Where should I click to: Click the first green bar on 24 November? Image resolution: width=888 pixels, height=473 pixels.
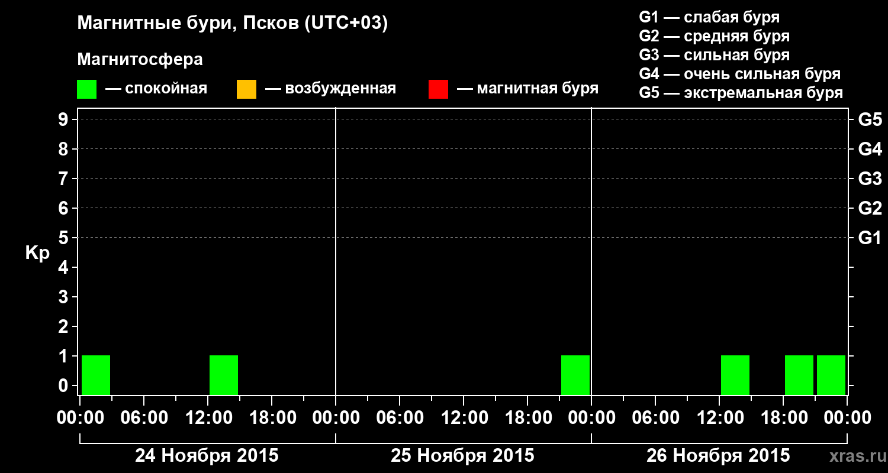coord(96,375)
